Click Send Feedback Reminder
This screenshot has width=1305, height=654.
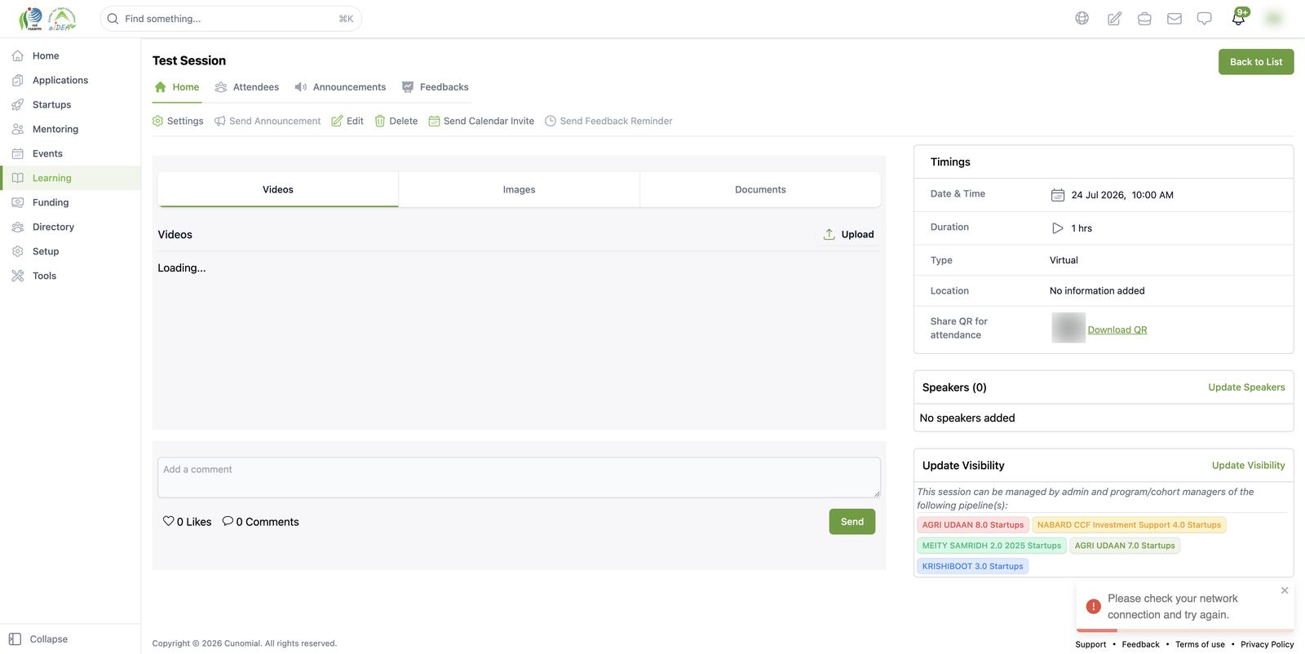pos(608,121)
